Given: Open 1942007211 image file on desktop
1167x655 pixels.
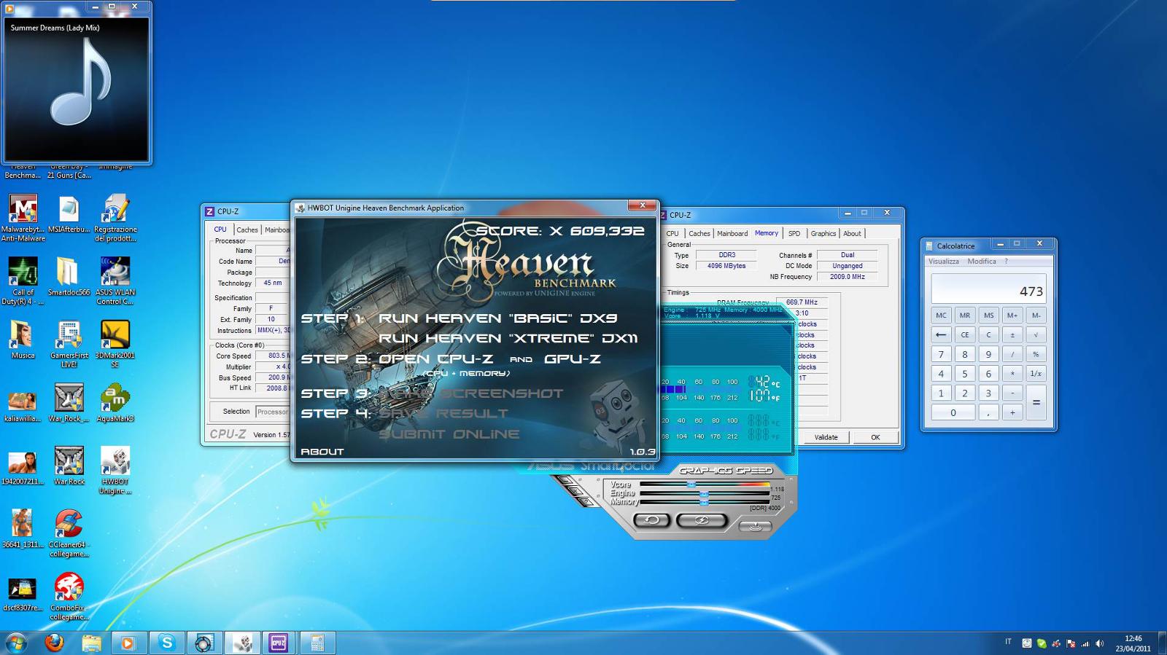Looking at the screenshot, I should (x=23, y=466).
